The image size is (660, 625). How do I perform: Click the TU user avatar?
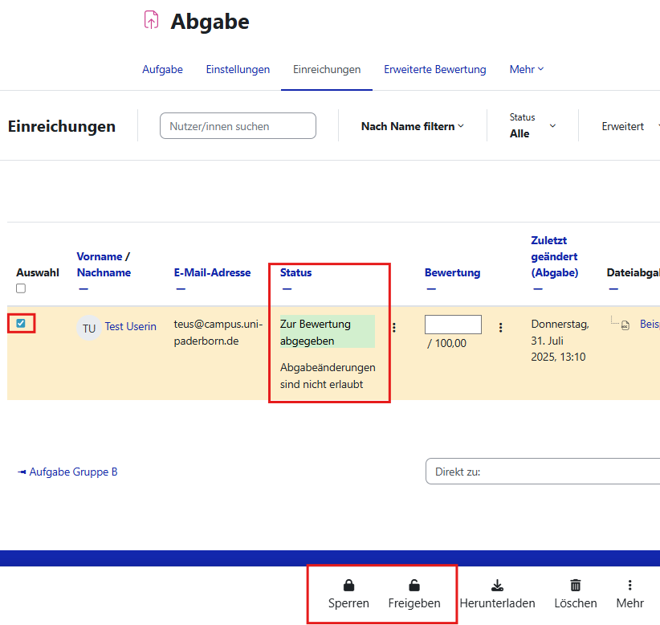(x=88, y=328)
